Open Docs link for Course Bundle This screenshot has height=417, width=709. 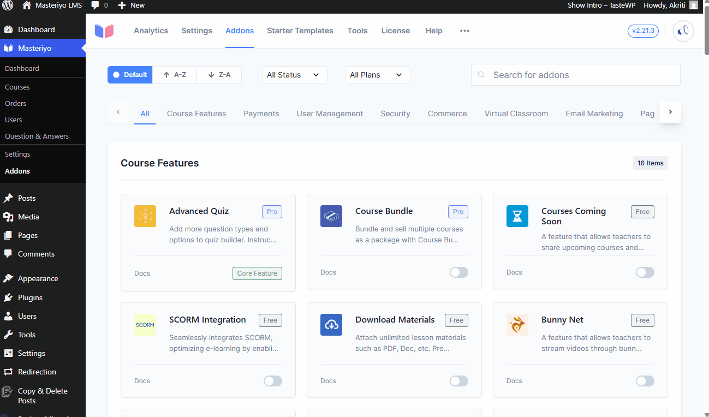click(x=328, y=272)
